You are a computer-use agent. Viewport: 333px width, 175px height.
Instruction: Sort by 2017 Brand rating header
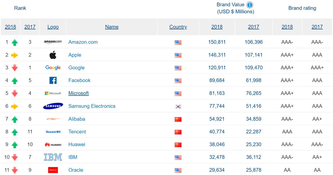click(317, 27)
